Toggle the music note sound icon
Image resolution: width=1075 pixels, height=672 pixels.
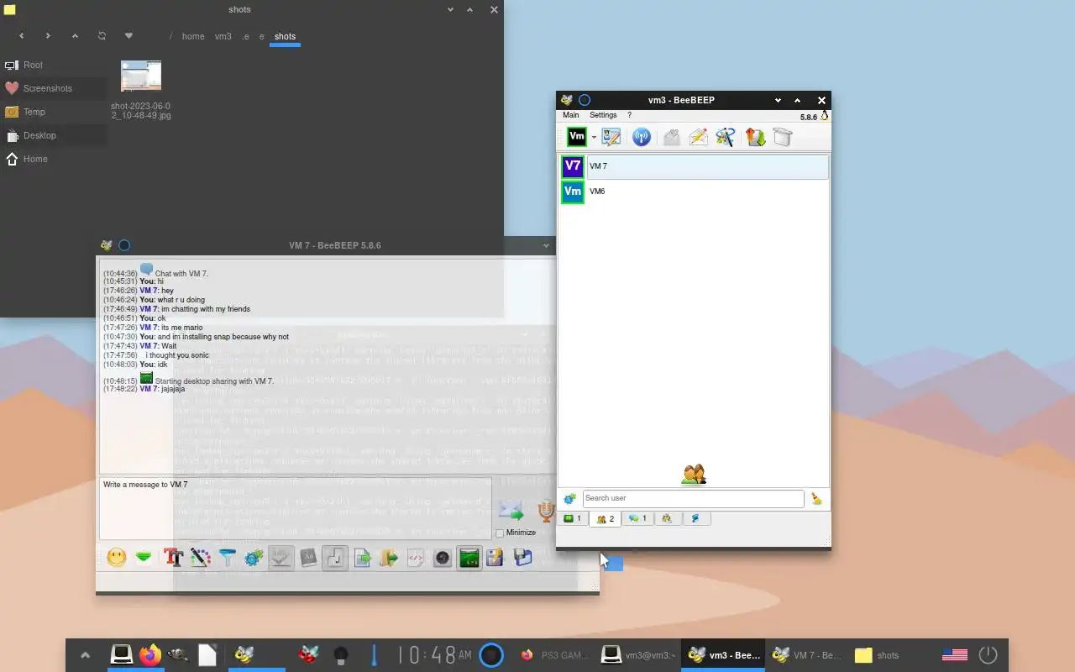[x=335, y=558]
